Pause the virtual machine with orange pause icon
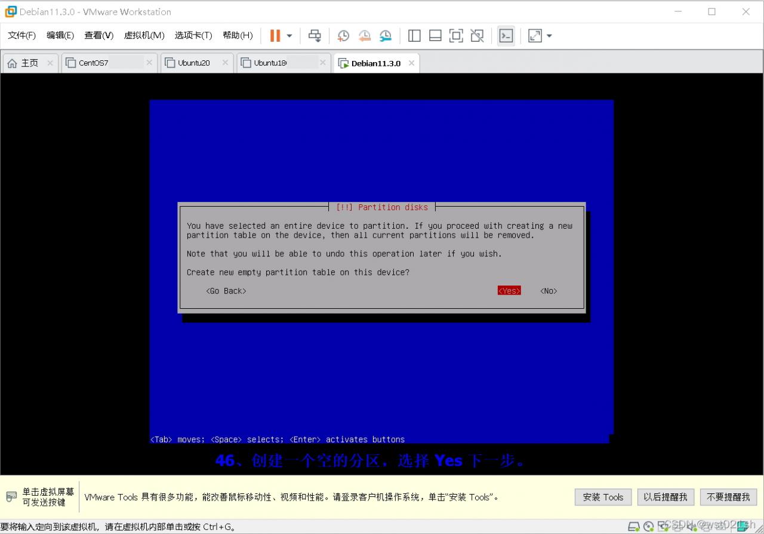 (275, 36)
